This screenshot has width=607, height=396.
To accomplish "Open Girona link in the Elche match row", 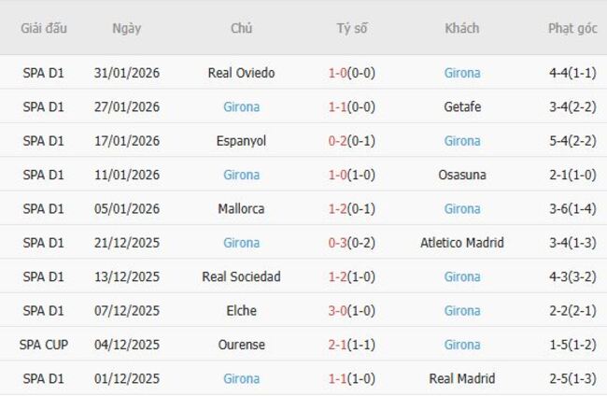I will click(x=462, y=311).
